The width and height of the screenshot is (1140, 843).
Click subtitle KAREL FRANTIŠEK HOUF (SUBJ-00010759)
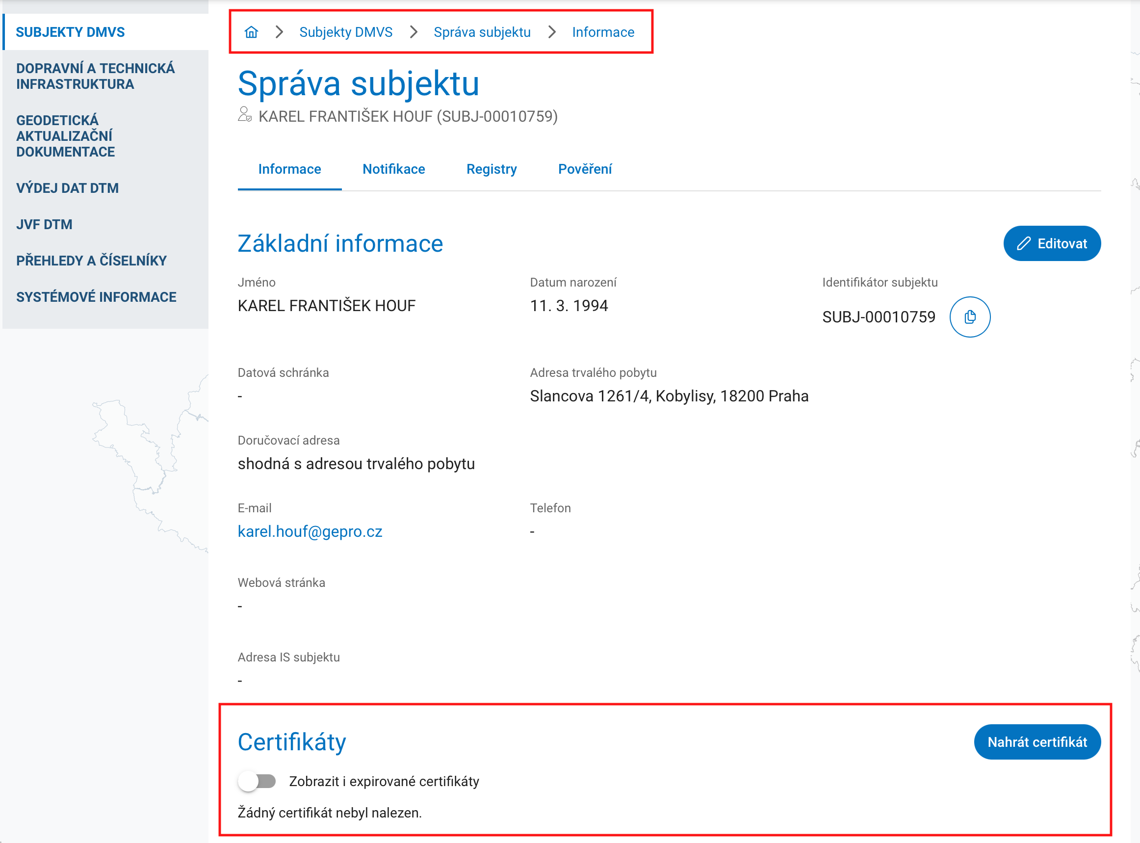click(x=408, y=116)
